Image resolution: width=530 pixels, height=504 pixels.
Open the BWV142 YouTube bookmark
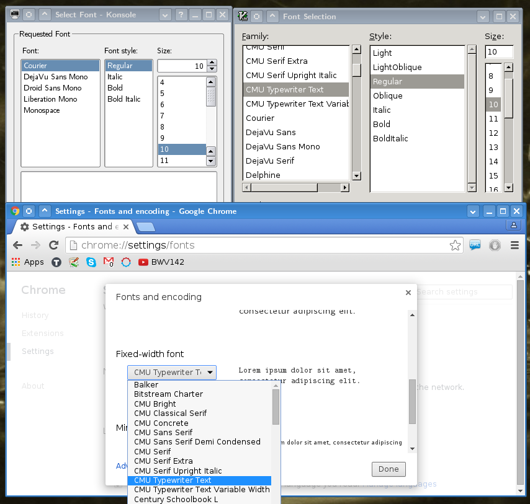[161, 262]
